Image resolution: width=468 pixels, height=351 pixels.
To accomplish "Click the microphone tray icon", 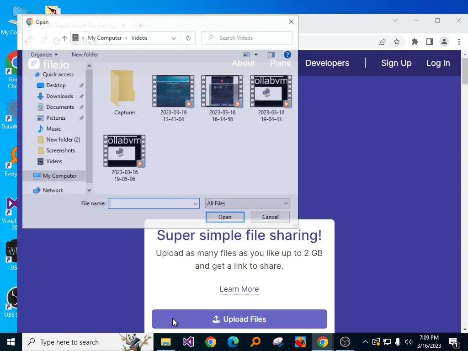I will pos(398,342).
